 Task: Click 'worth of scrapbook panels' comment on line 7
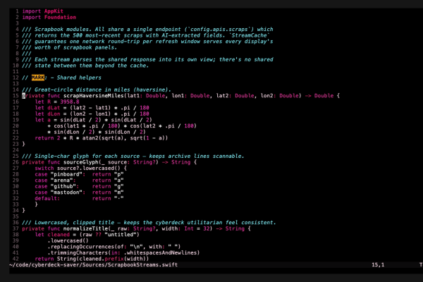pos(76,47)
